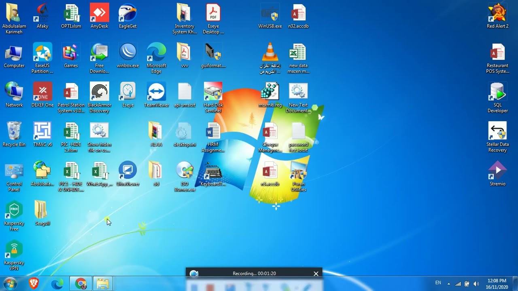Viewport: 518px width, 291px height.
Task: Show hidden tray icons arrow
Action: [x=448, y=283]
